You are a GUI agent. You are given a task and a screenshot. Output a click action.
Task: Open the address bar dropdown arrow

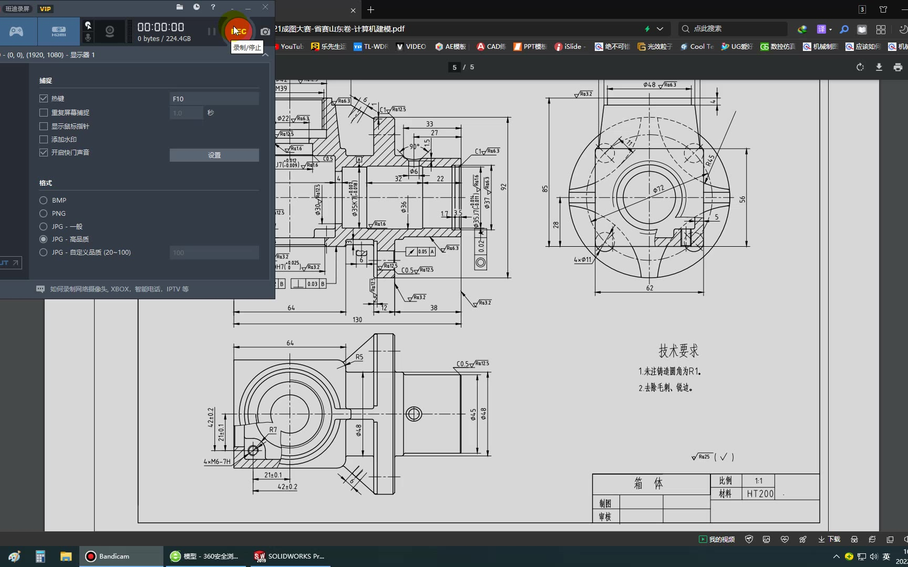(660, 29)
